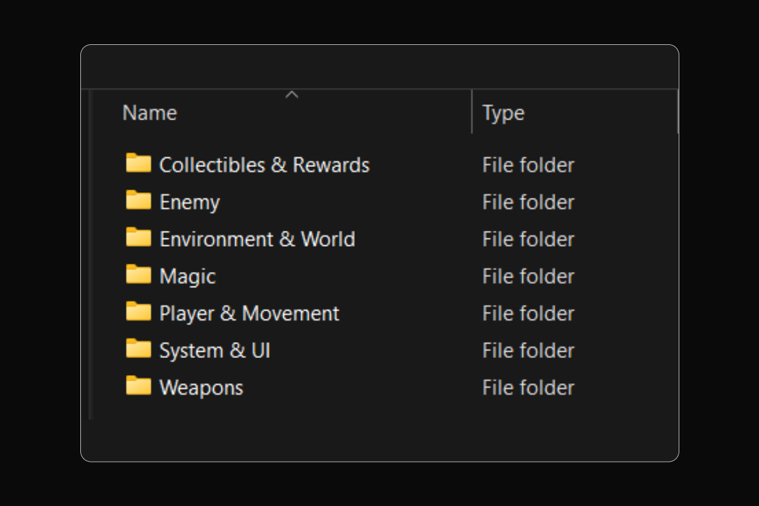Select the Type column header
Viewport: 759px width, 506px height.
[x=502, y=113]
